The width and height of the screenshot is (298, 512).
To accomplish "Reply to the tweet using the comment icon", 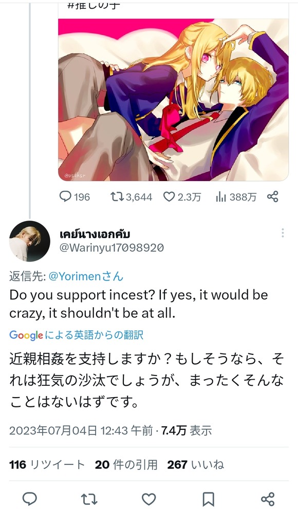I will (x=64, y=196).
